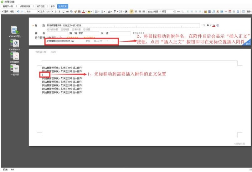Toggle bold formatting in the editor toolbar
252x172 pixels.
(x=55, y=12)
